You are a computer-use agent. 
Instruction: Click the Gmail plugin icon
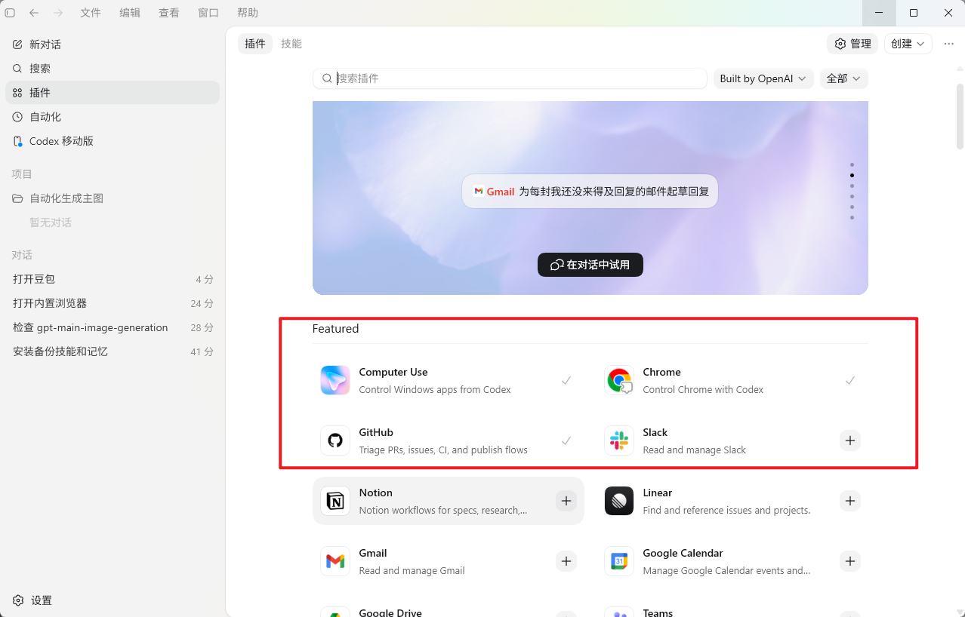335,561
